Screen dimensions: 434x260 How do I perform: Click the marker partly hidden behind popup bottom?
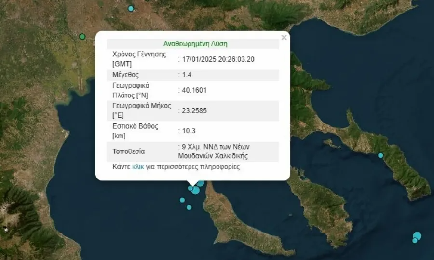click(x=201, y=183)
